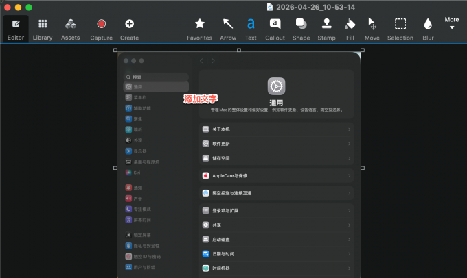Click the chevron on 共享 row
This screenshot has height=278, width=467.
pos(350,225)
